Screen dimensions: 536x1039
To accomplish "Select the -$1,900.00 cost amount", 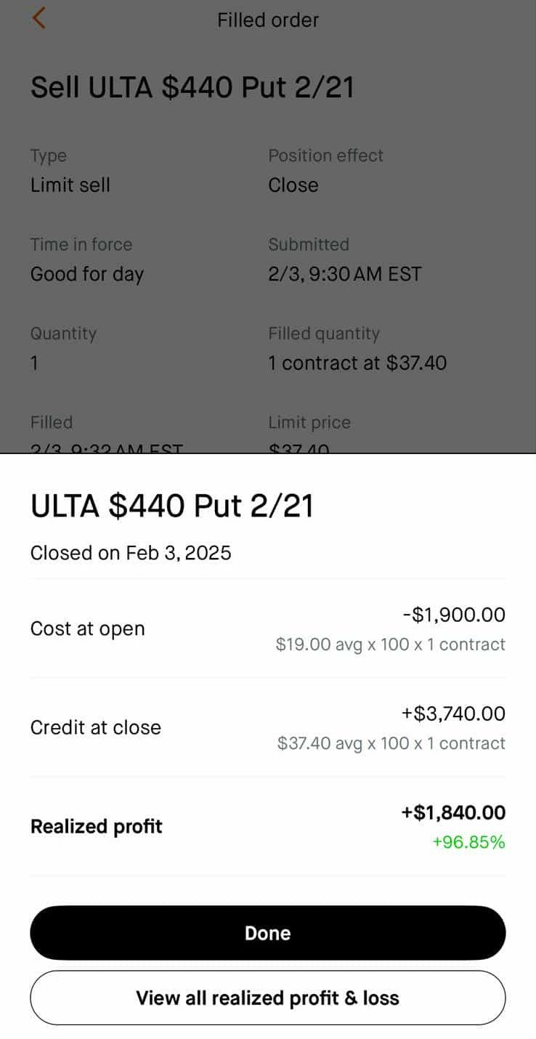I will (454, 615).
